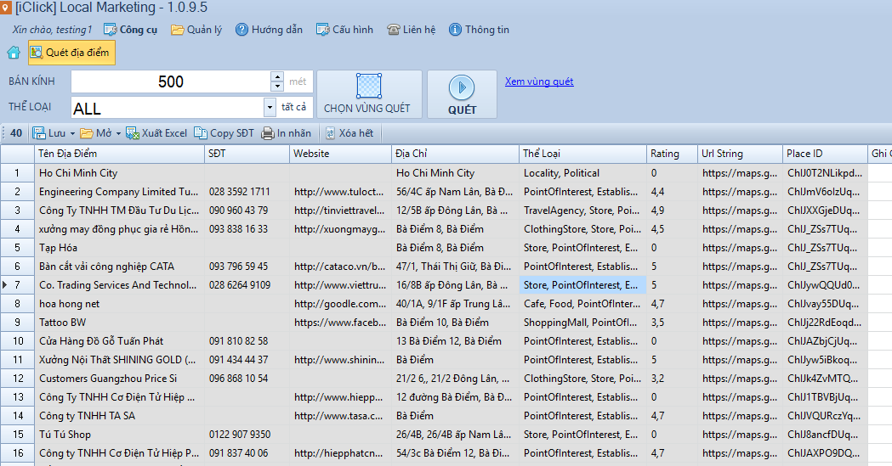Sort by Place ID column header
Viewport: 892px width, 466px height.
(x=825, y=154)
